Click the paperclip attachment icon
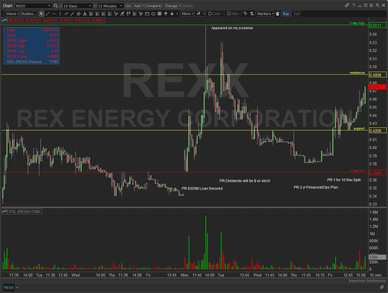This screenshot has height=293, width=388. pyautogui.click(x=382, y=287)
